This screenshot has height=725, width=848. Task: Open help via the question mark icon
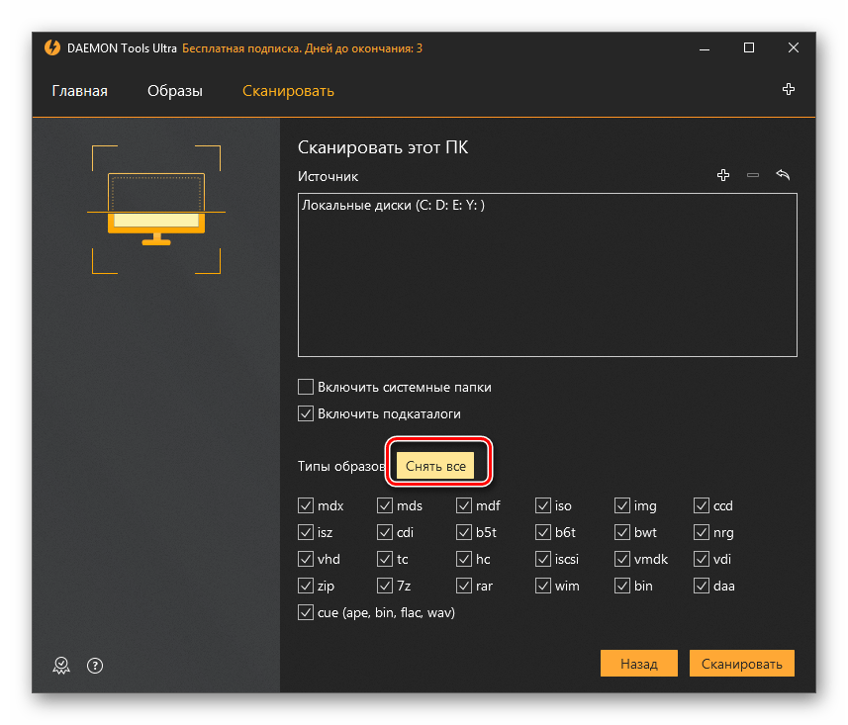pos(95,666)
